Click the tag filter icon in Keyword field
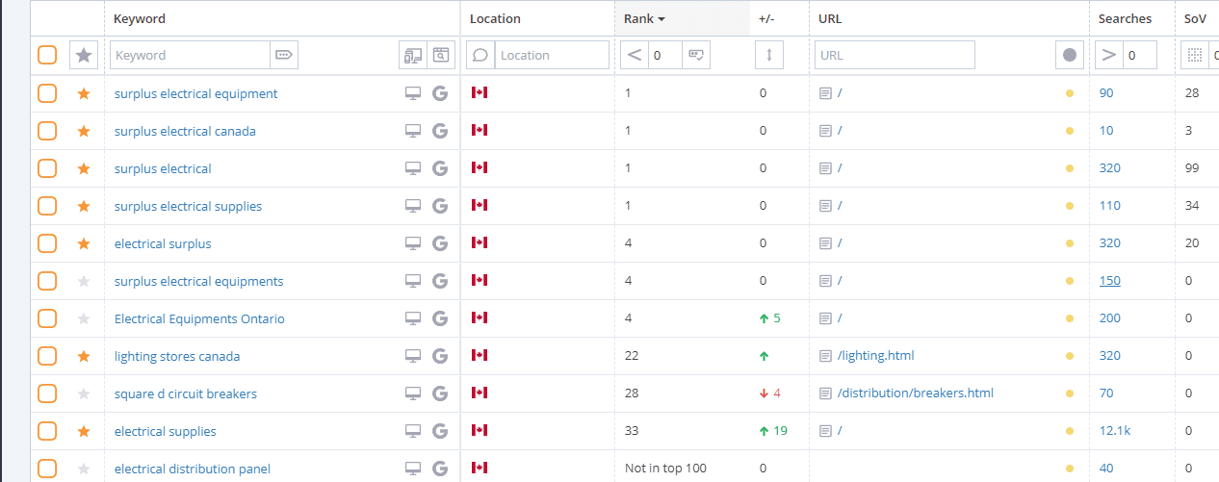This screenshot has width=1219, height=482. (284, 55)
